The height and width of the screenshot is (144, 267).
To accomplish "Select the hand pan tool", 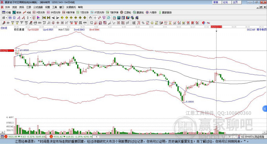I will (x=90, y=18).
